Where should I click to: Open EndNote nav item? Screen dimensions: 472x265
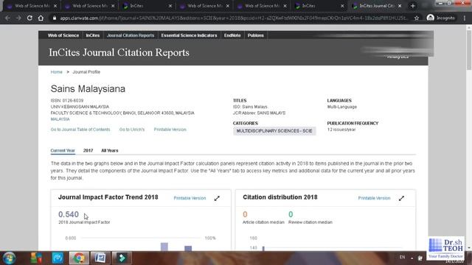tap(232, 35)
